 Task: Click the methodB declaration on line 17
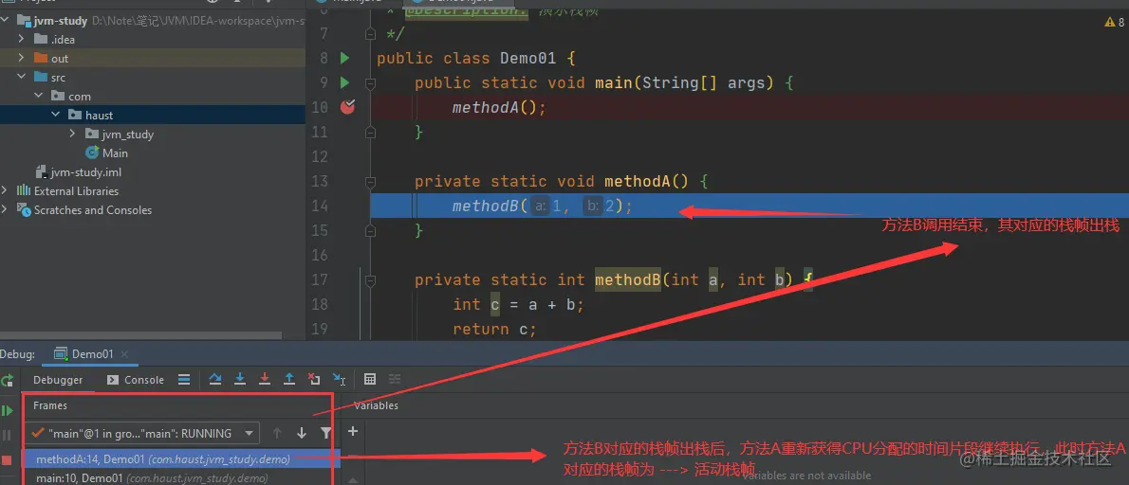tap(628, 279)
